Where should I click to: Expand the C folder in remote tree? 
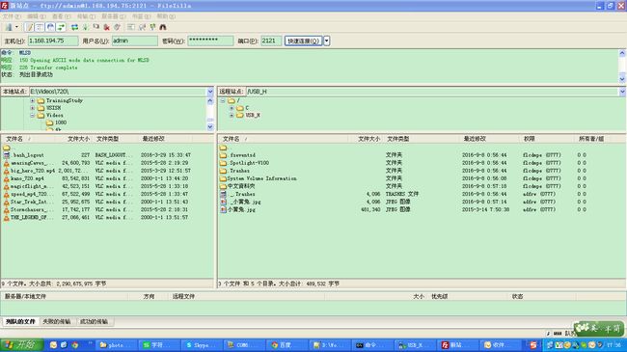coord(232,108)
